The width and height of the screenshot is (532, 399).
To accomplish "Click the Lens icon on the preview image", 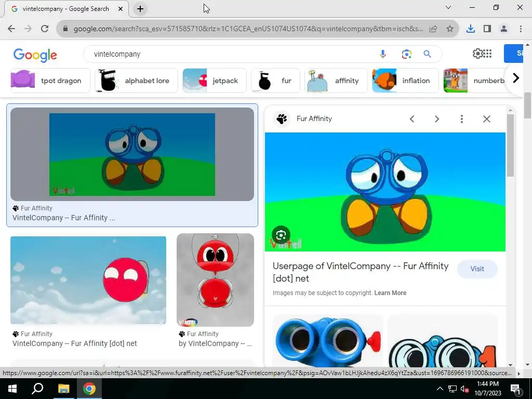I will click(281, 235).
